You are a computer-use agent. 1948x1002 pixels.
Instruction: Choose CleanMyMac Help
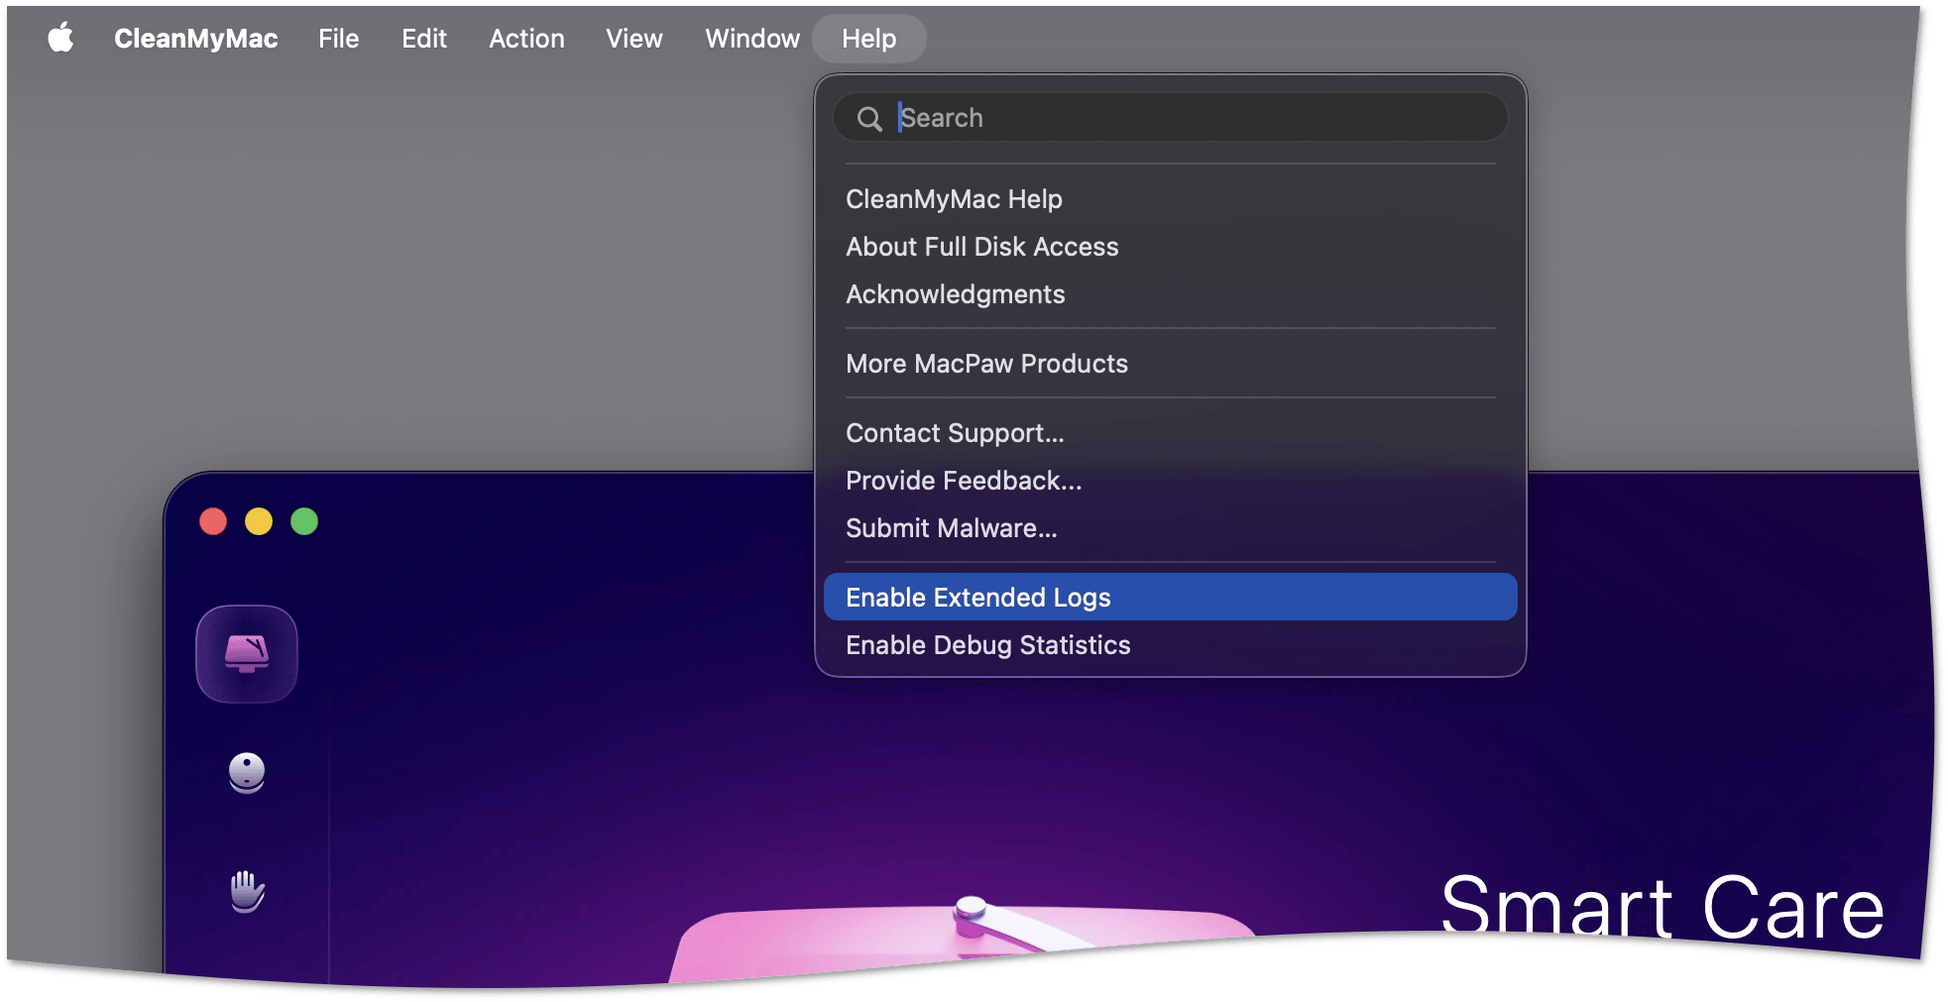pyautogui.click(x=1171, y=199)
